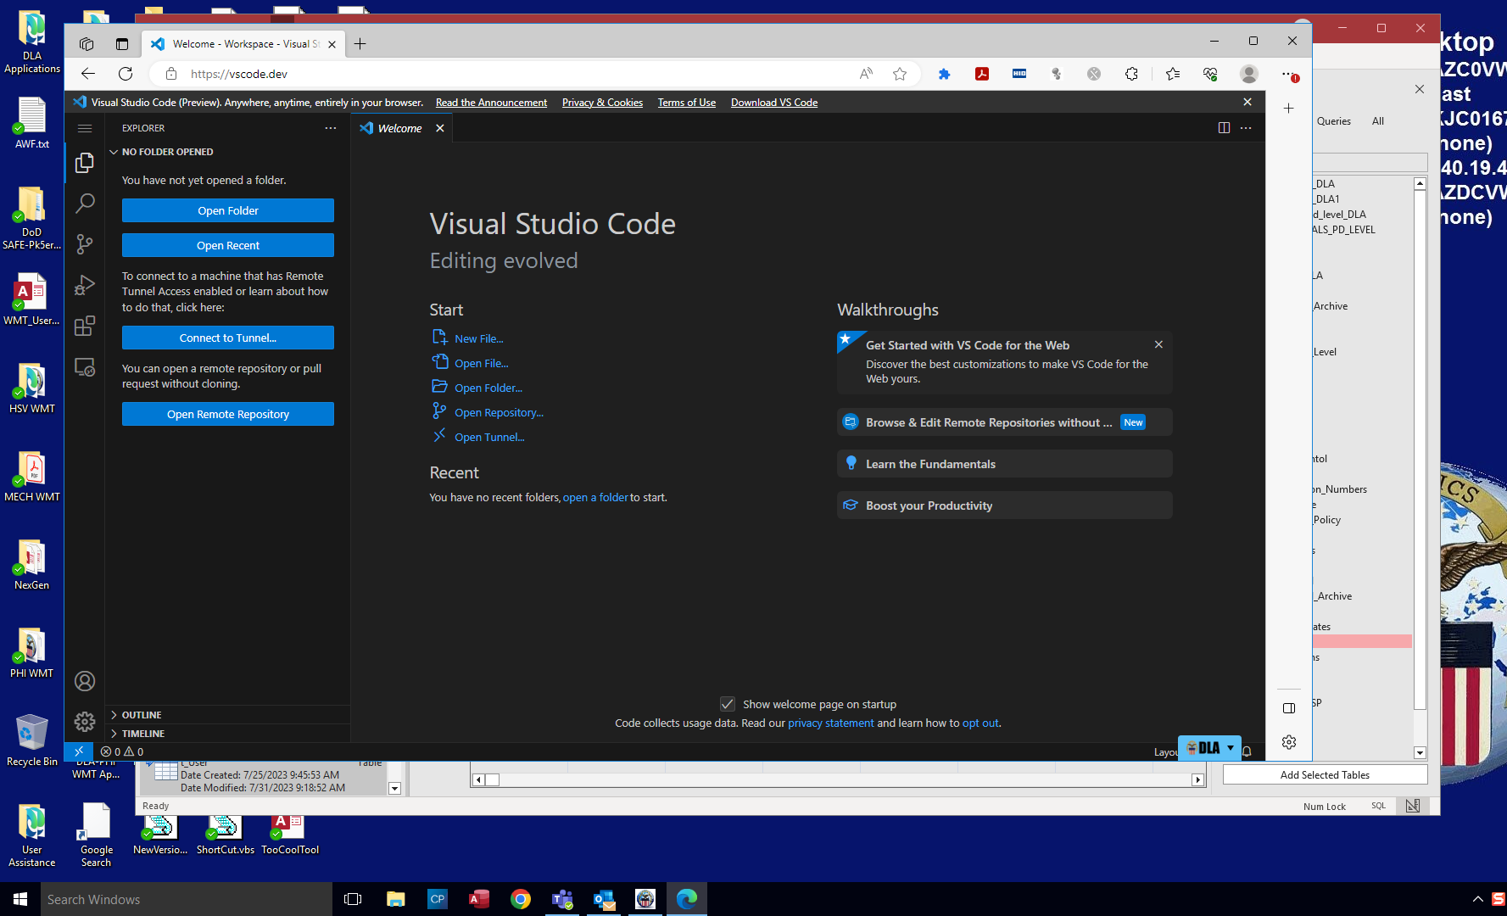The image size is (1507, 916).
Task: Go back in the browser
Action: coord(88,74)
